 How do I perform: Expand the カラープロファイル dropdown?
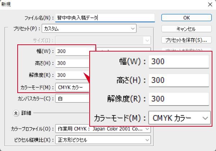tap(103, 128)
